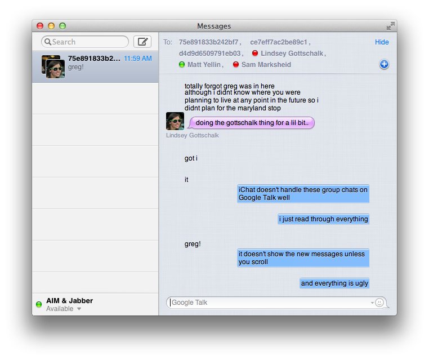Select recipient ce7eff7ac2be89c1

pyautogui.click(x=279, y=42)
